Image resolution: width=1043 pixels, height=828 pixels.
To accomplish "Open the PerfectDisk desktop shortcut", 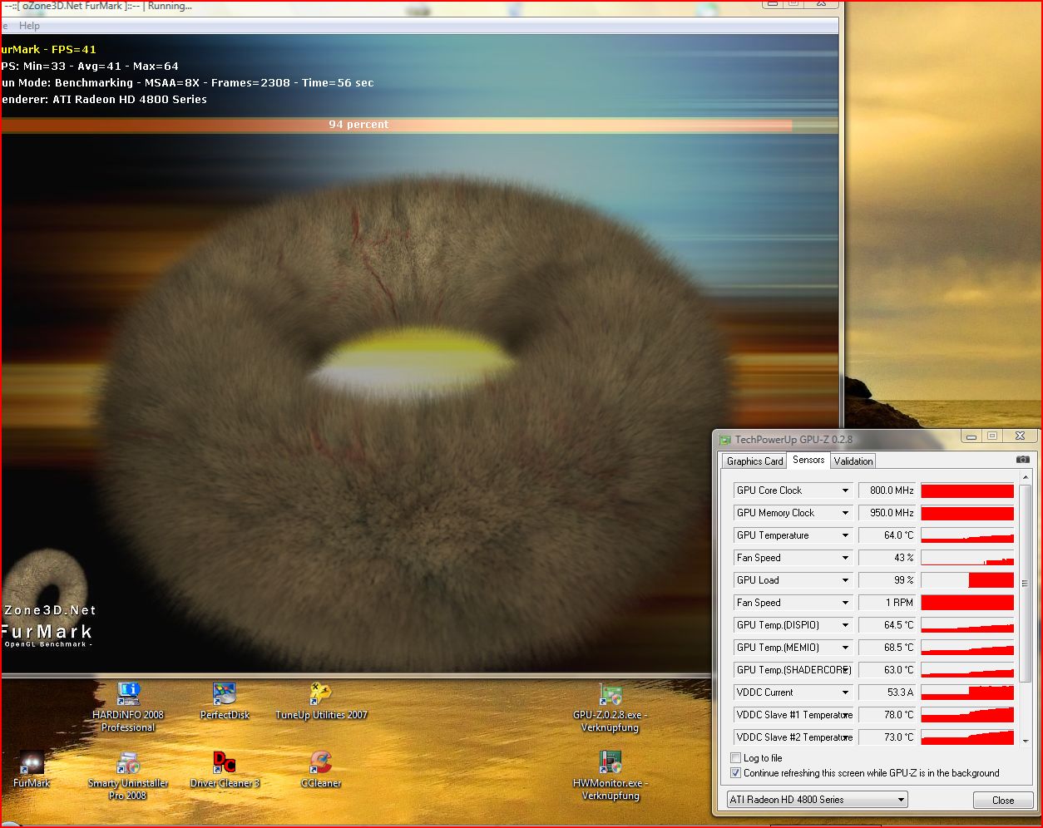I will tap(225, 701).
